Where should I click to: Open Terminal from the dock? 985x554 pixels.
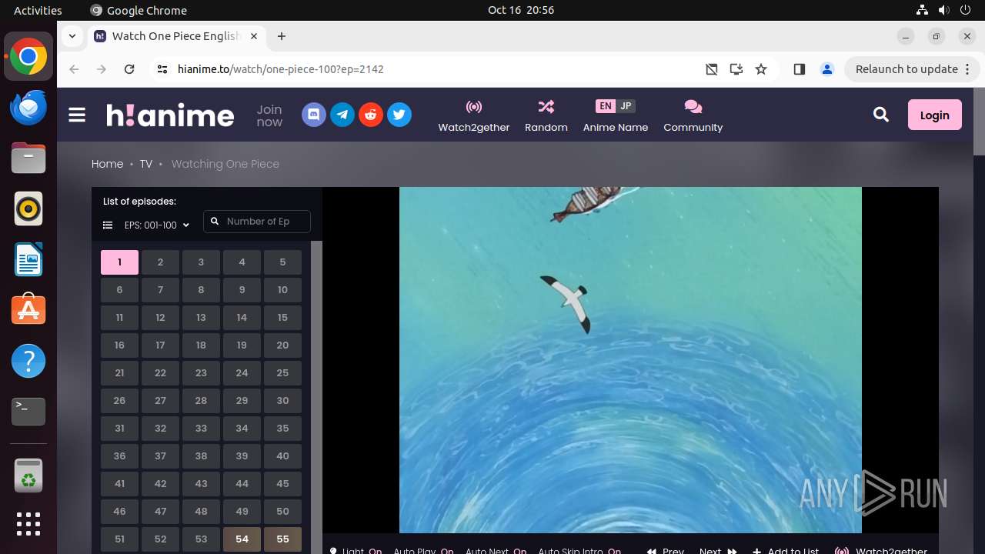28,412
